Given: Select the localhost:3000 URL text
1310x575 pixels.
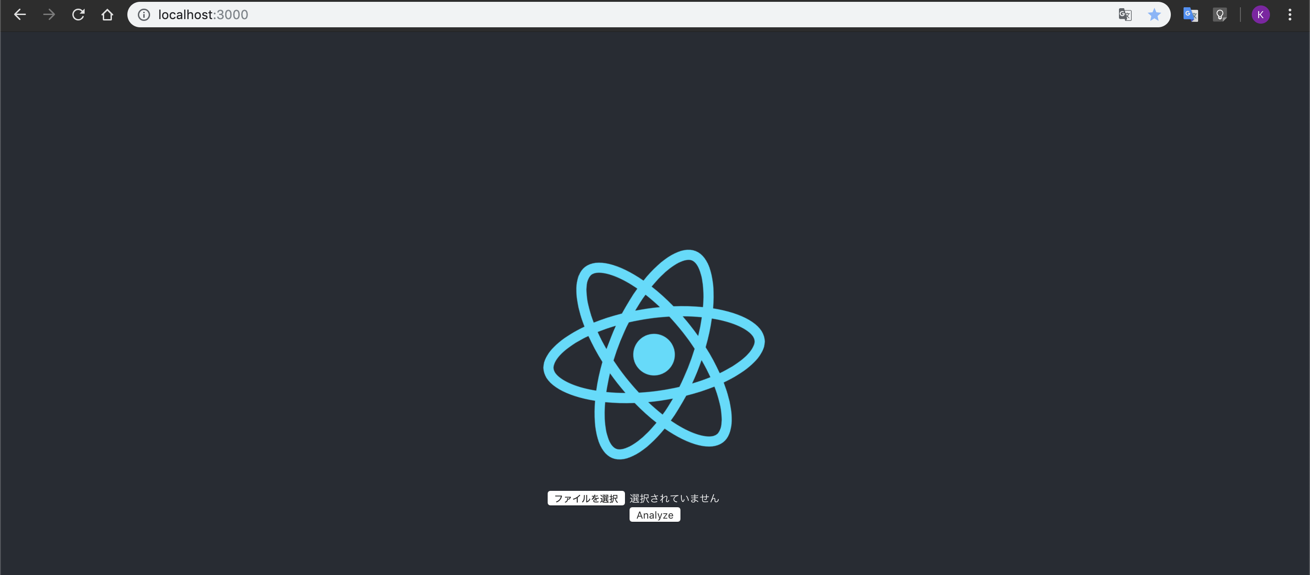Looking at the screenshot, I should click(x=203, y=15).
